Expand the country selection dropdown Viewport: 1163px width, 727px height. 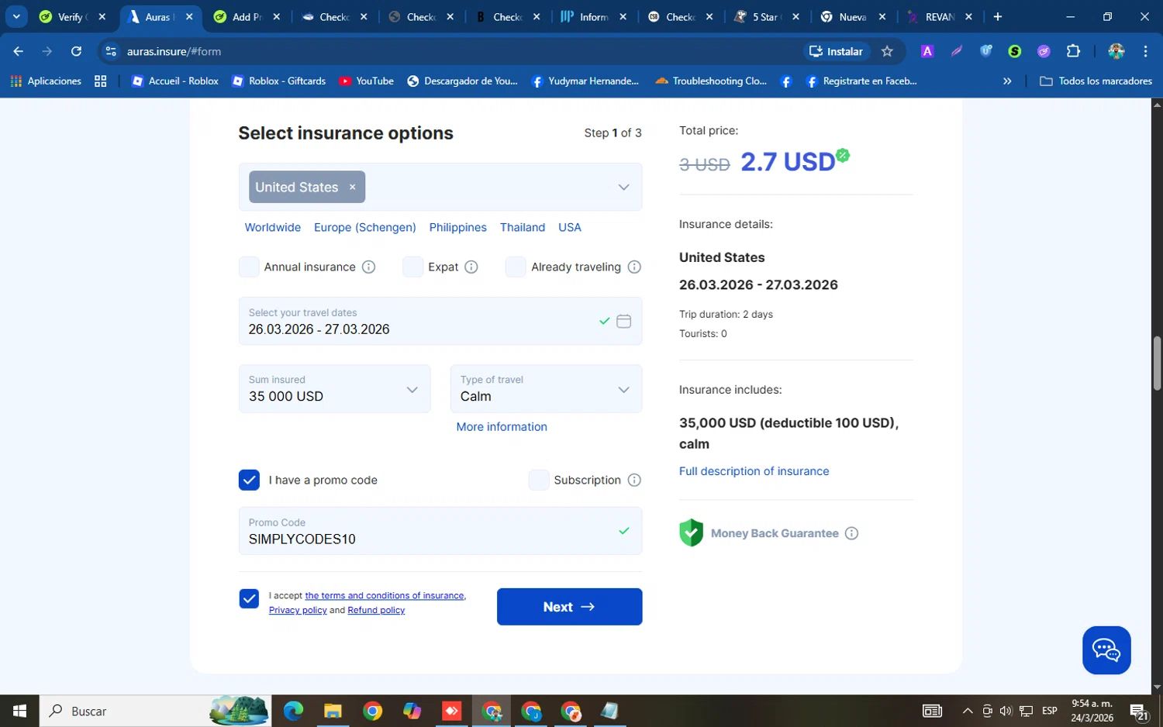[623, 187]
